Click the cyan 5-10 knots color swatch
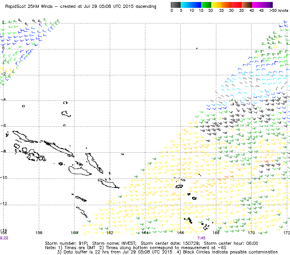This screenshot has height=255, width=290. tap(186, 5)
